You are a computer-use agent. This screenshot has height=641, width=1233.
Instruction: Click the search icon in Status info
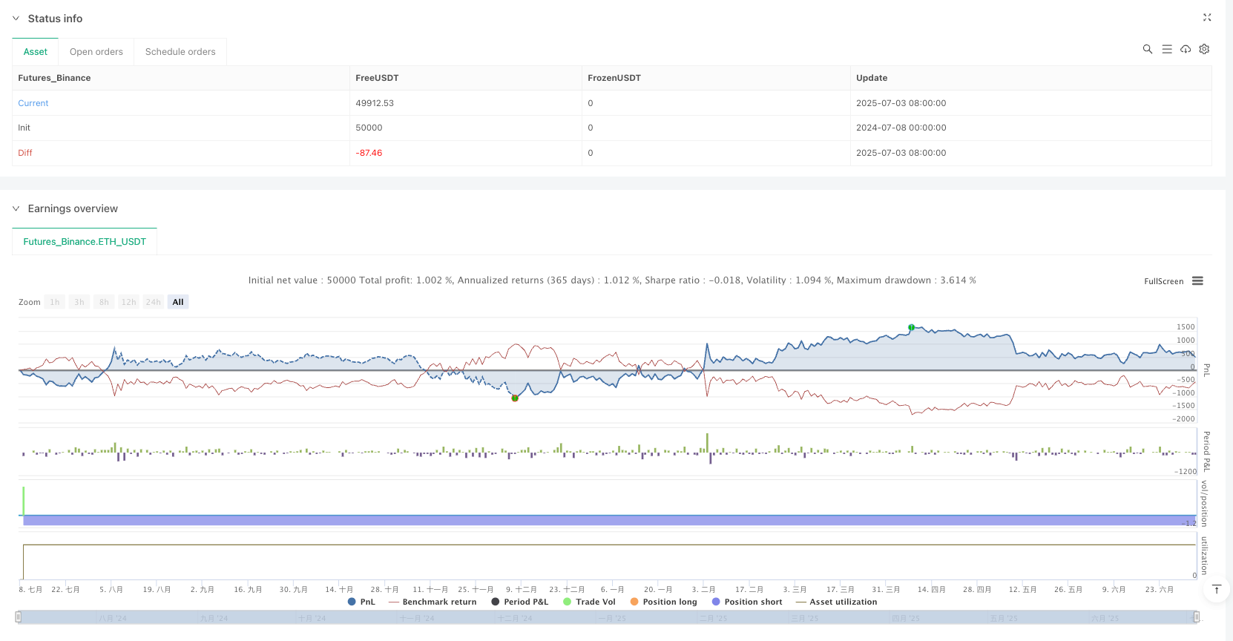1147,49
